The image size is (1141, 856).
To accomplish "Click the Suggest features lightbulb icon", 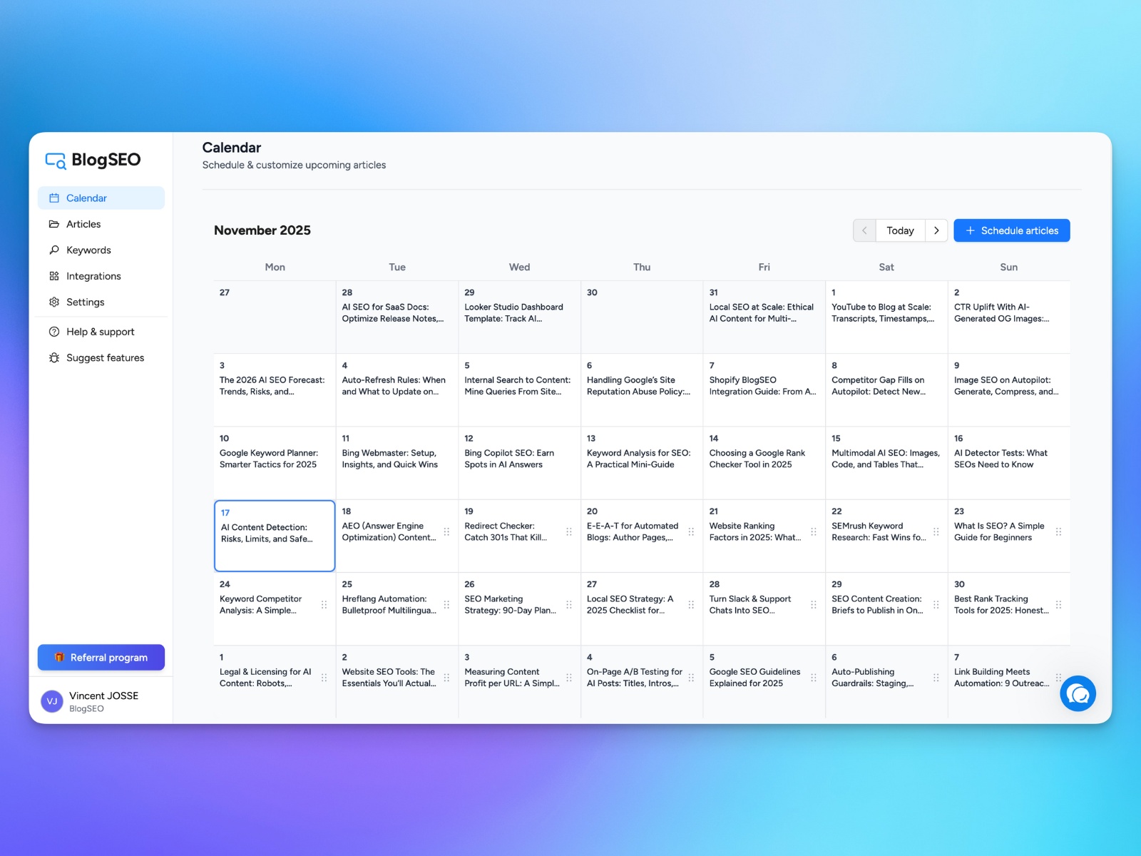I will (x=54, y=357).
